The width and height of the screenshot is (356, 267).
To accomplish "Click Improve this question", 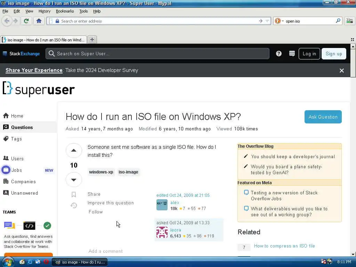I will coord(111,203).
